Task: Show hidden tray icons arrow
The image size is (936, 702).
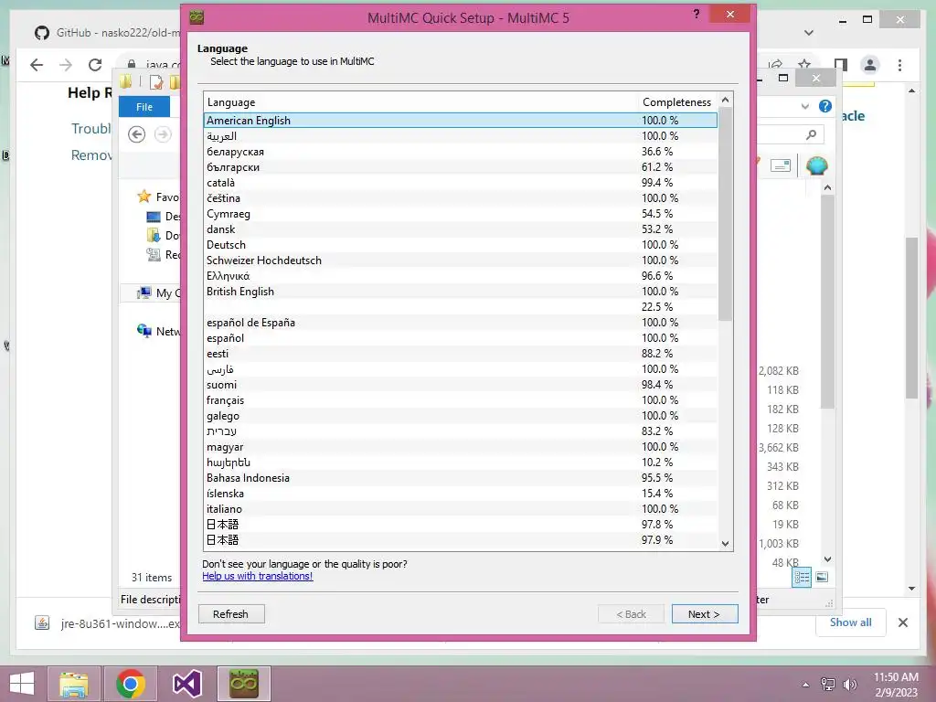Action: click(x=806, y=685)
